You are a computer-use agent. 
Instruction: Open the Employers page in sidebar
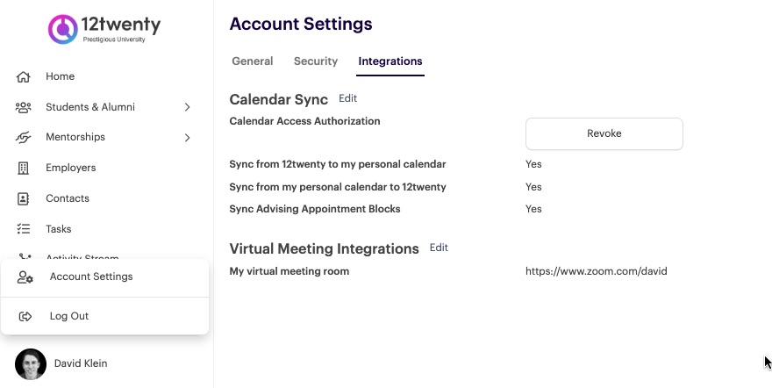pos(71,168)
